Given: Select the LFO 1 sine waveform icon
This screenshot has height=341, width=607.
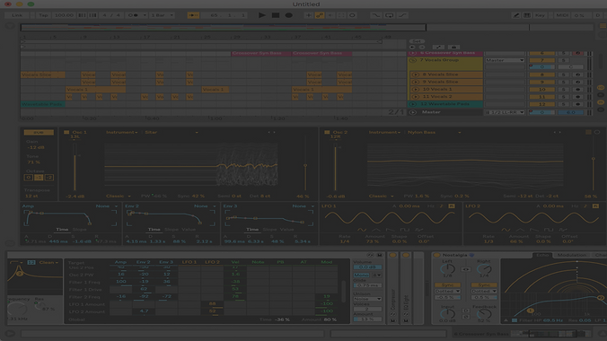Looking at the screenshot, I should (x=362, y=230).
